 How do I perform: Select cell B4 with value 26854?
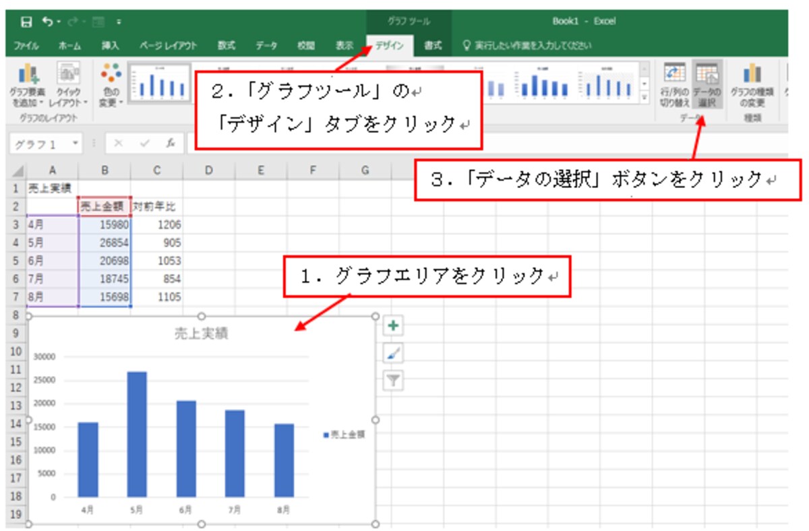[104, 243]
